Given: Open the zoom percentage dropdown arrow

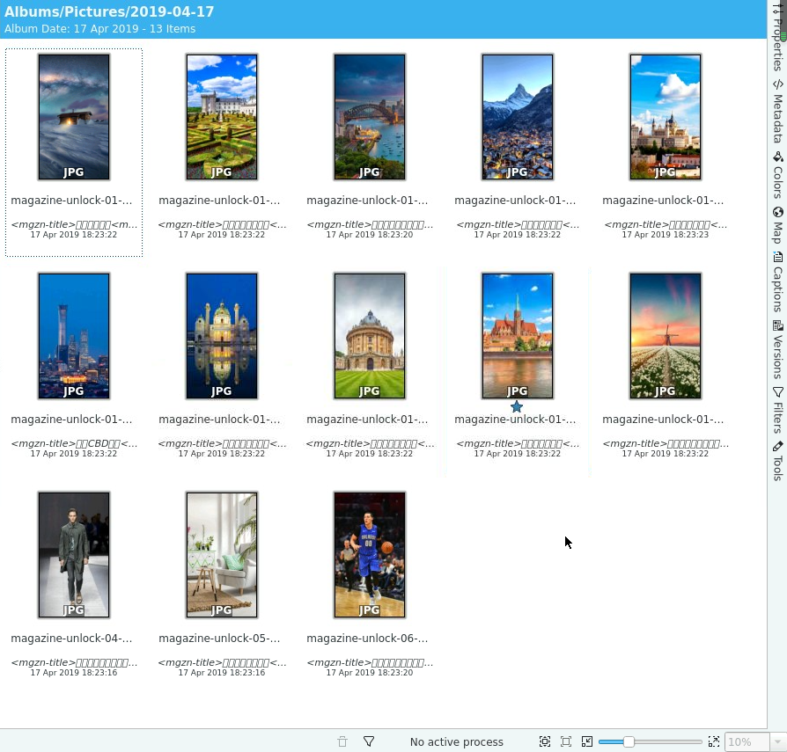Looking at the screenshot, I should tap(778, 741).
